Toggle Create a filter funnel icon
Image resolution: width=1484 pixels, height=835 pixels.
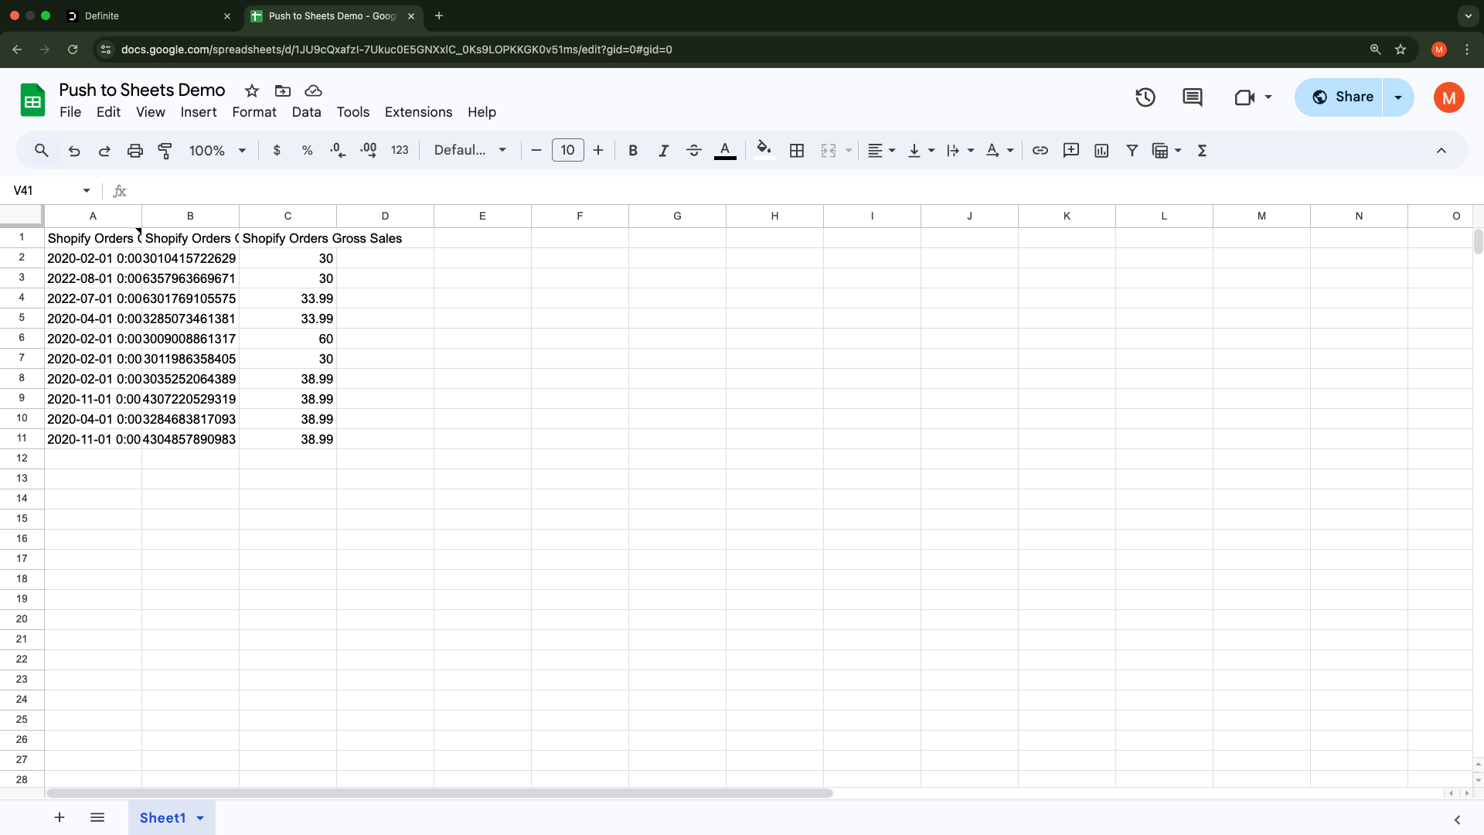tap(1132, 151)
